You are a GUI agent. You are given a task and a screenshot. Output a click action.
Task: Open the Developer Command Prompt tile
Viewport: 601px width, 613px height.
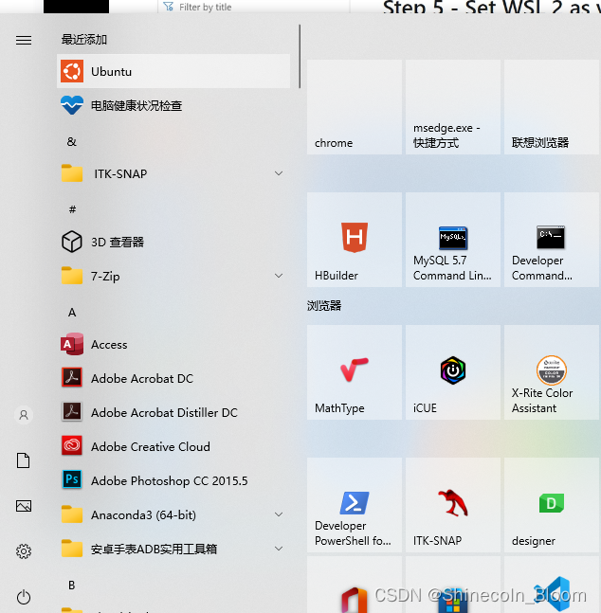click(x=552, y=240)
